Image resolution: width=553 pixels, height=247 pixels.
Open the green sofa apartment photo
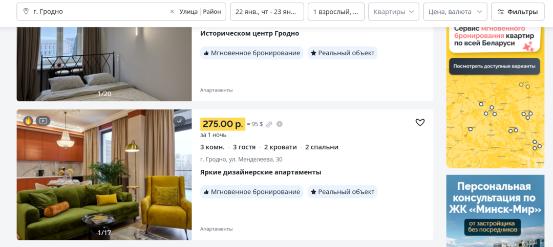pyautogui.click(x=104, y=175)
